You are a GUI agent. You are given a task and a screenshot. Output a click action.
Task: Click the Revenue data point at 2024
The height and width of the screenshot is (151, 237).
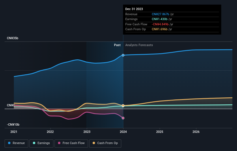[x=123, y=55]
